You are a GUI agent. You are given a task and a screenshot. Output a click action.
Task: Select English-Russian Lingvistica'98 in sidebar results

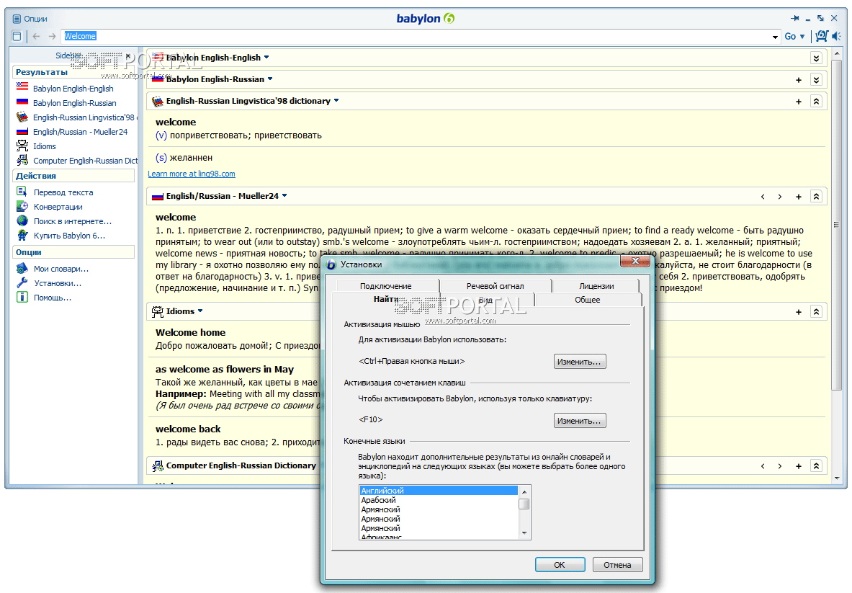pos(76,117)
